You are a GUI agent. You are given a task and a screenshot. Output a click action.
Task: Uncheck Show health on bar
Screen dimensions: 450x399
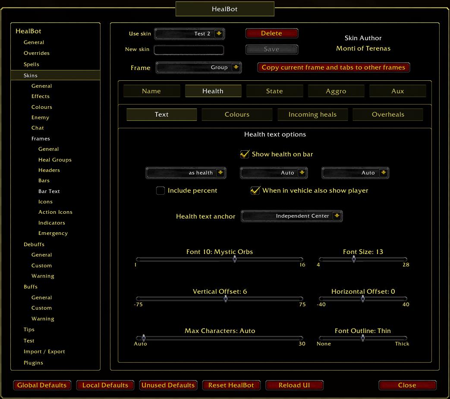tap(245, 154)
